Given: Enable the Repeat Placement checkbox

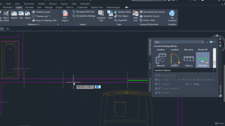Looking at the screenshot, I should click(156, 89).
